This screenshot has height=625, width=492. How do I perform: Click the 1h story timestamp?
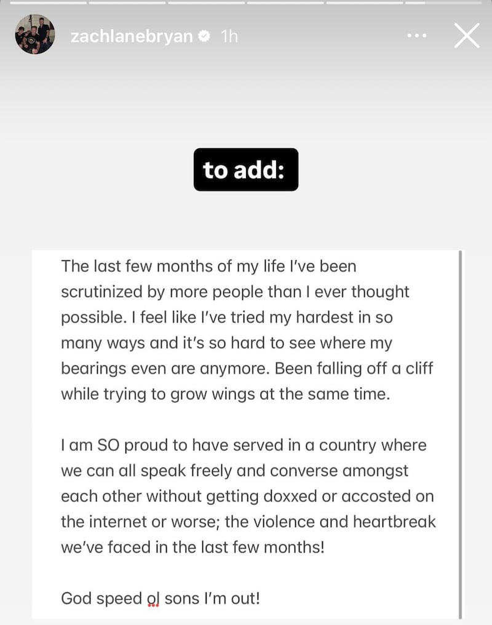coord(229,36)
